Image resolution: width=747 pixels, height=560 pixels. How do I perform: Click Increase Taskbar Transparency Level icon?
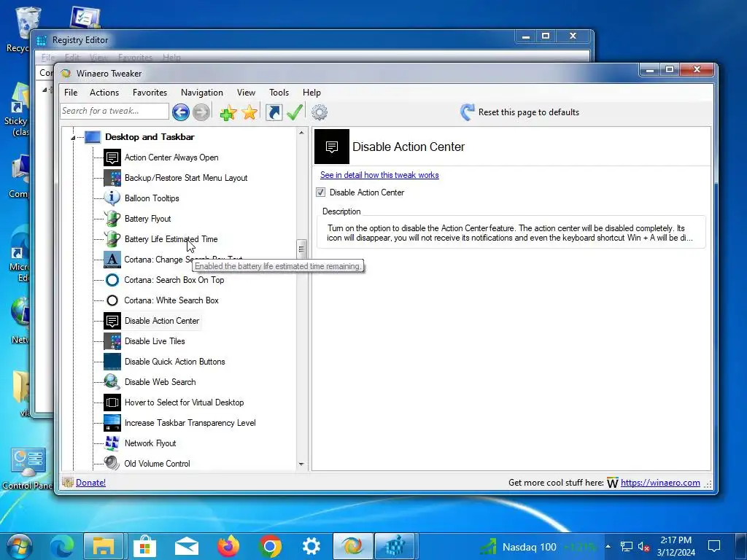(x=112, y=423)
